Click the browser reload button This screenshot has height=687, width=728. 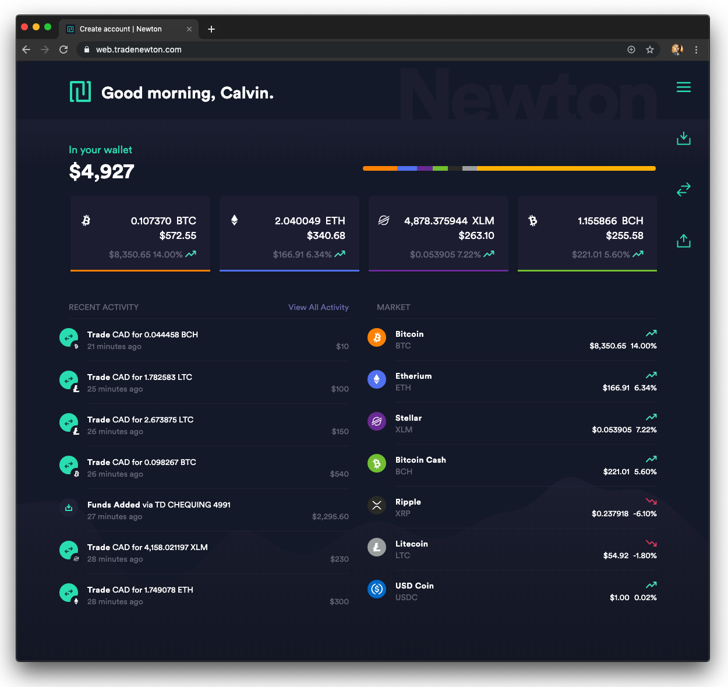click(63, 50)
